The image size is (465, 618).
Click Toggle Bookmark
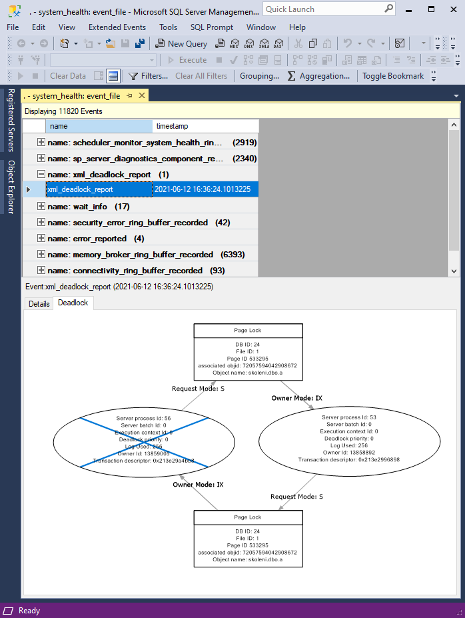coord(393,76)
